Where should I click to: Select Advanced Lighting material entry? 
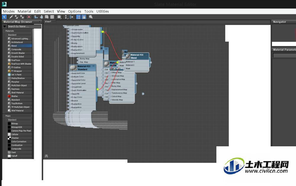pyautogui.click(x=20, y=39)
